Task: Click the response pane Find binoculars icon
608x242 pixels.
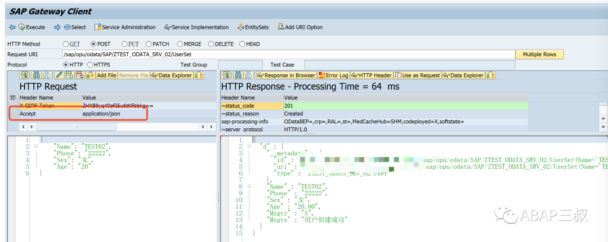Action: click(x=239, y=75)
